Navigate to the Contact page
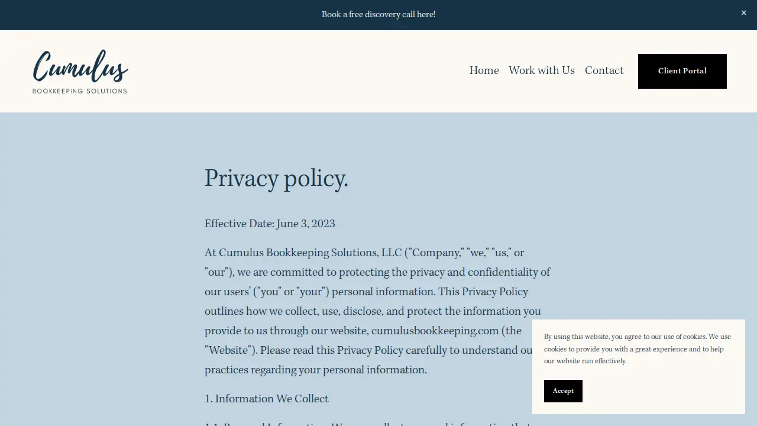Viewport: 757px width, 426px height. (x=604, y=70)
